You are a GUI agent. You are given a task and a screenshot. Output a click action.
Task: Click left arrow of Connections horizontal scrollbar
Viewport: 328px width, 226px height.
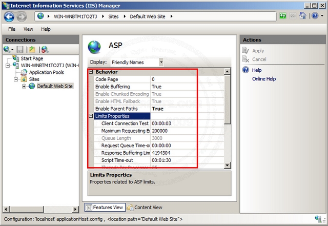tap(6, 209)
